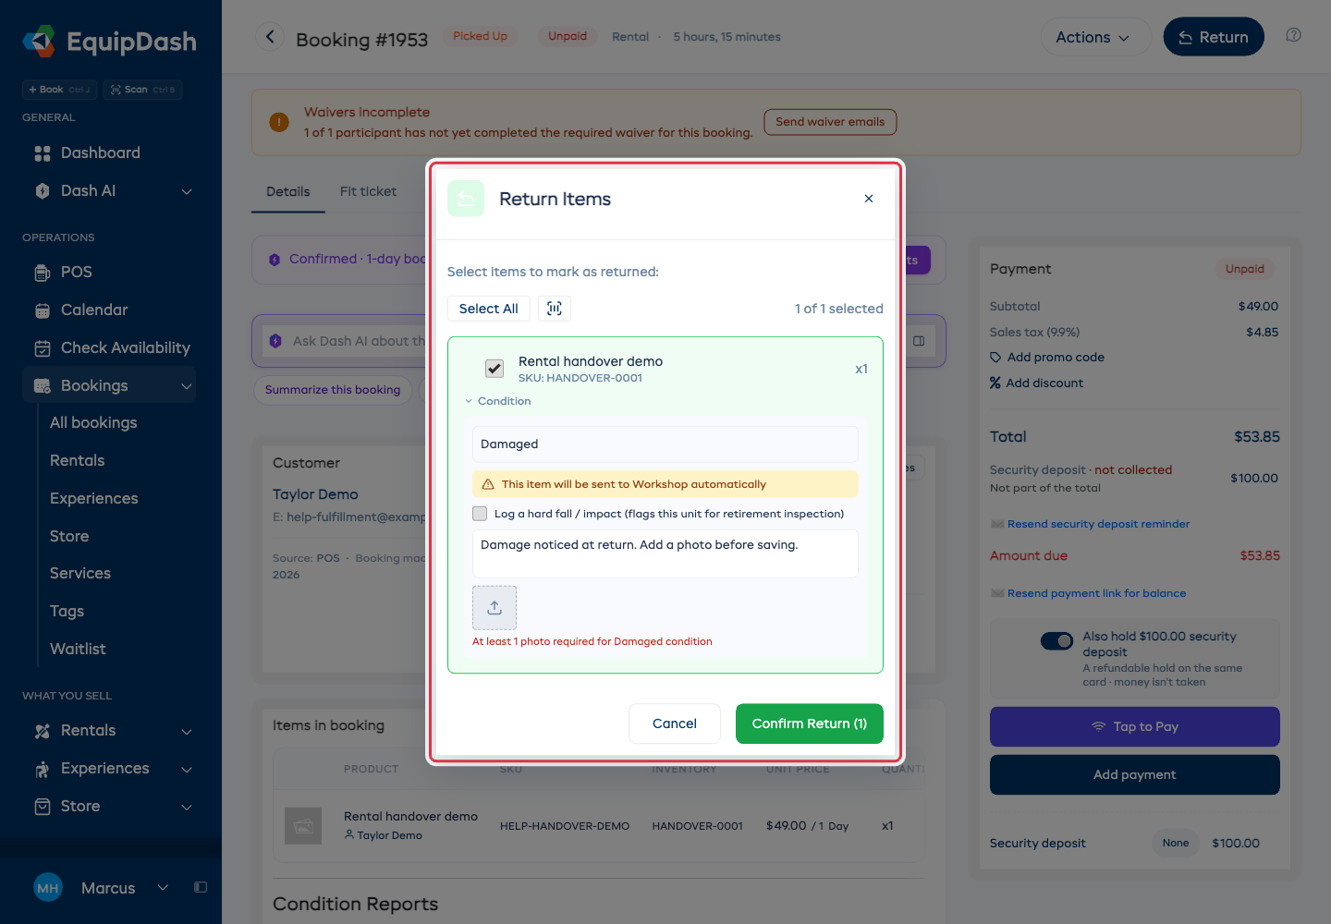
Task: Collapse the Condition section
Action: pos(498,401)
